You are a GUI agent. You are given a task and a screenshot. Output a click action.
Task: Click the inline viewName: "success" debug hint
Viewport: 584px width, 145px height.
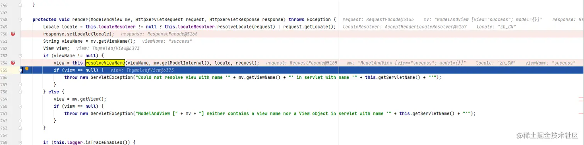click(x=167, y=41)
